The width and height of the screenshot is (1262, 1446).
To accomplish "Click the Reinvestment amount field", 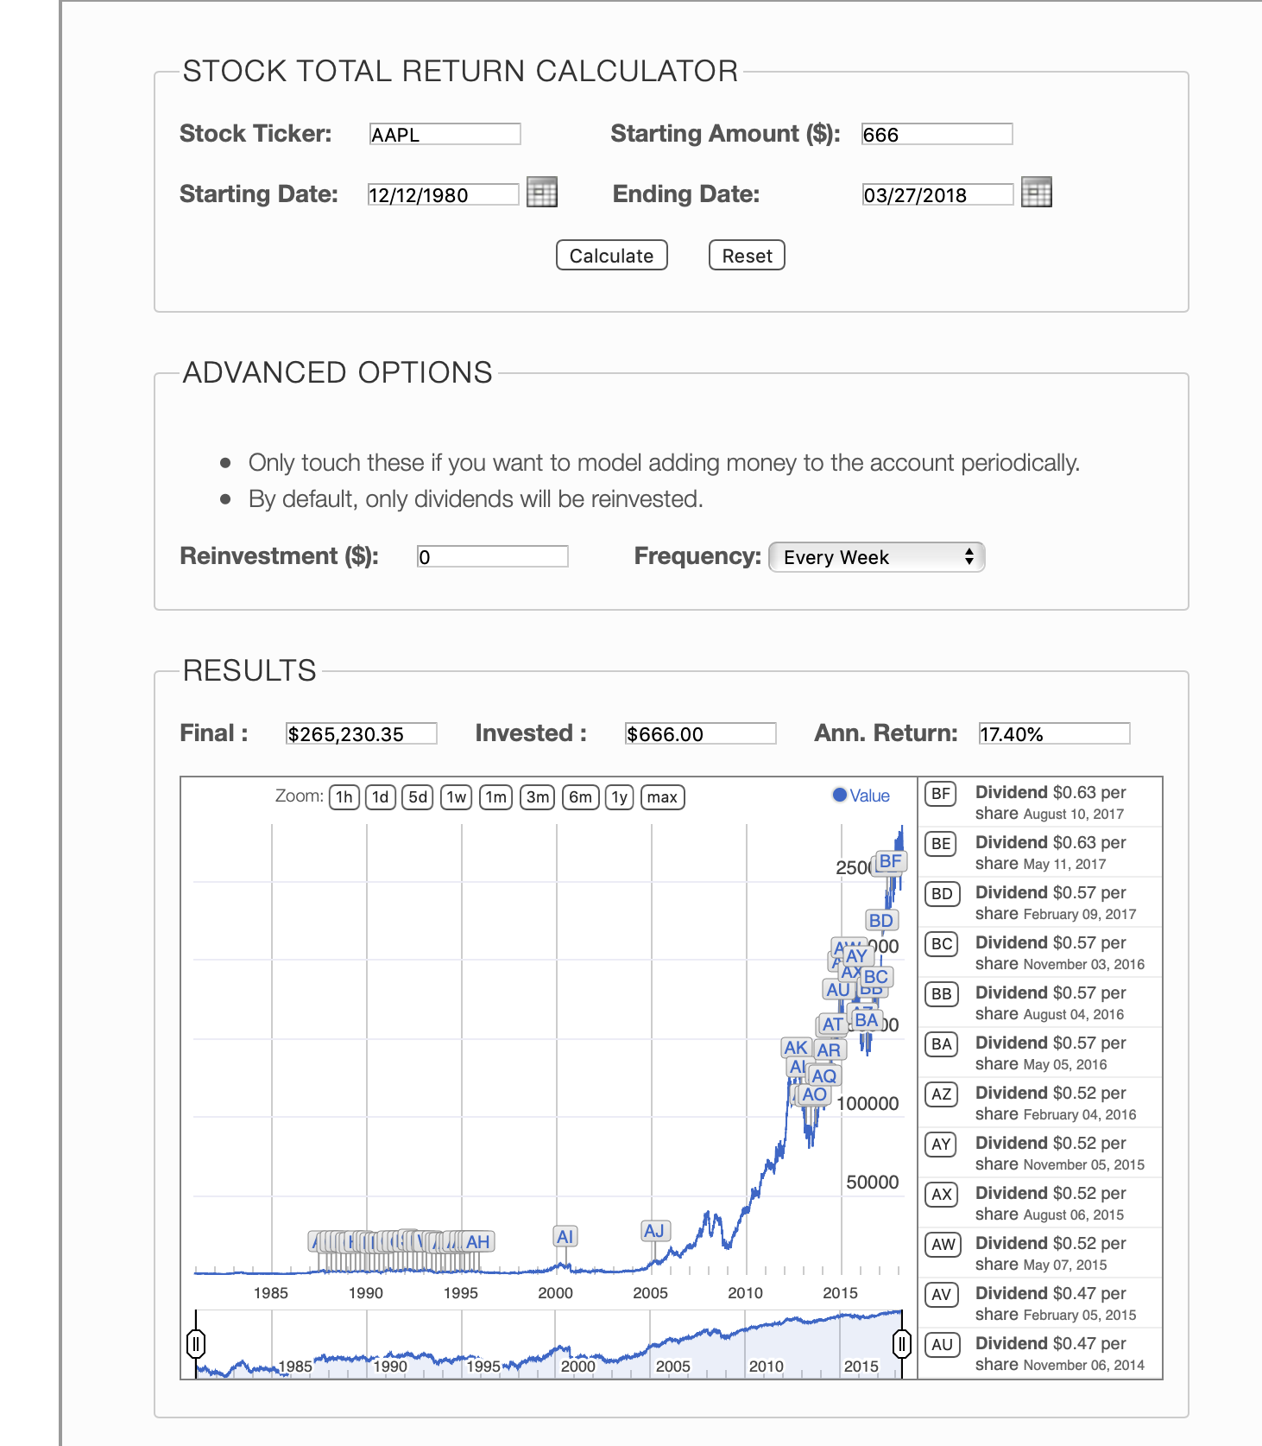I will [x=493, y=556].
